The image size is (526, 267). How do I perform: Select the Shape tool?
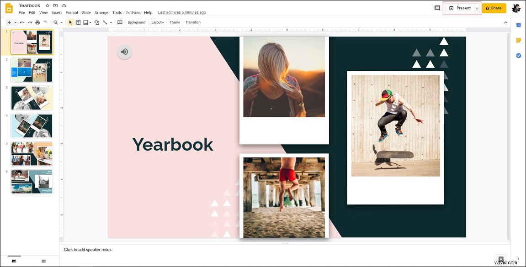pos(97,22)
